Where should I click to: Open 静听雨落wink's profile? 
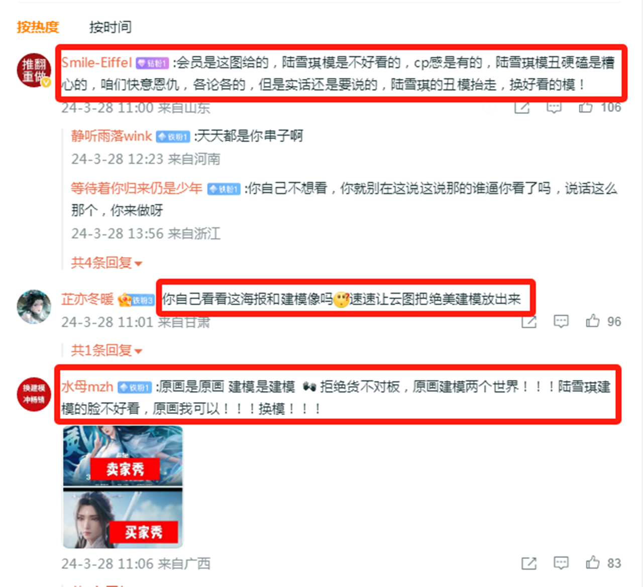(x=112, y=136)
